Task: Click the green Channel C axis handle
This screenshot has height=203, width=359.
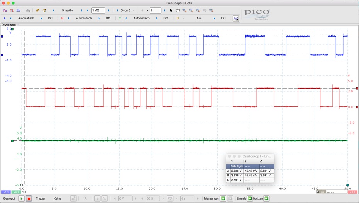Action: (12, 141)
